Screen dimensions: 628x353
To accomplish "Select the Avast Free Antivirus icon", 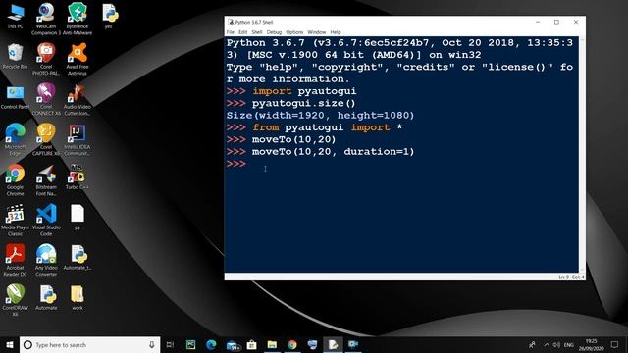I will [x=78, y=59].
